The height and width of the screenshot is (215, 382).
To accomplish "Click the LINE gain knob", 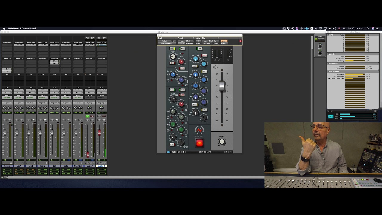I will (x=173, y=56).
